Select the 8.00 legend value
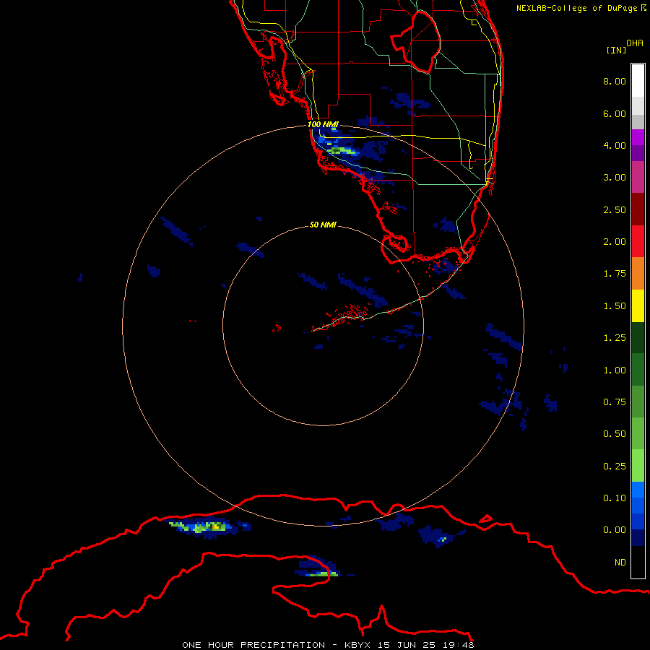650x650 pixels. coord(615,81)
